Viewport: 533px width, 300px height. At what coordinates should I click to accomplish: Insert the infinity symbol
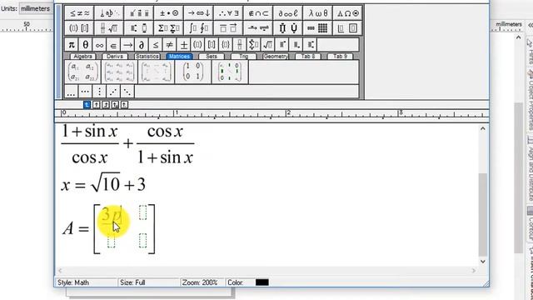(99, 44)
